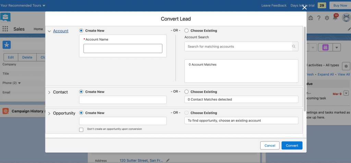Click the notifications bell icon
This screenshot has width=351, height=163.
coord(336,18)
